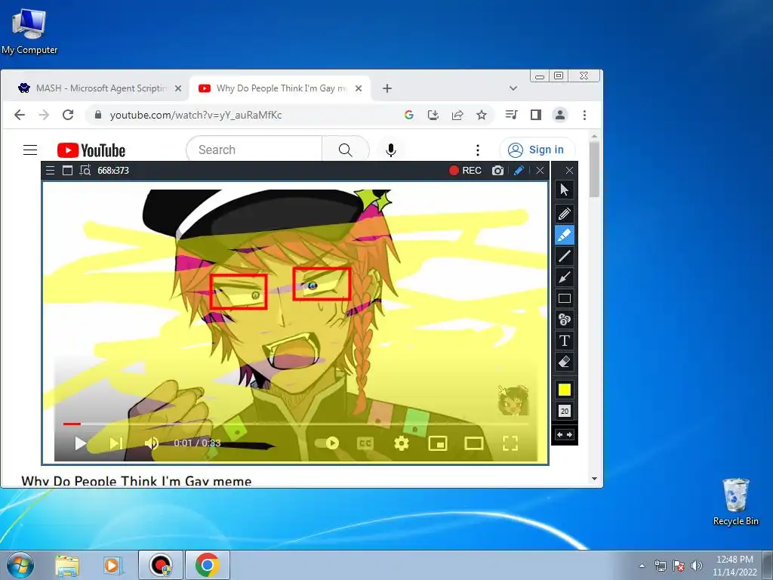Image resolution: width=773 pixels, height=580 pixels.
Task: Click the Google G icon in address bar
Action: (x=408, y=115)
